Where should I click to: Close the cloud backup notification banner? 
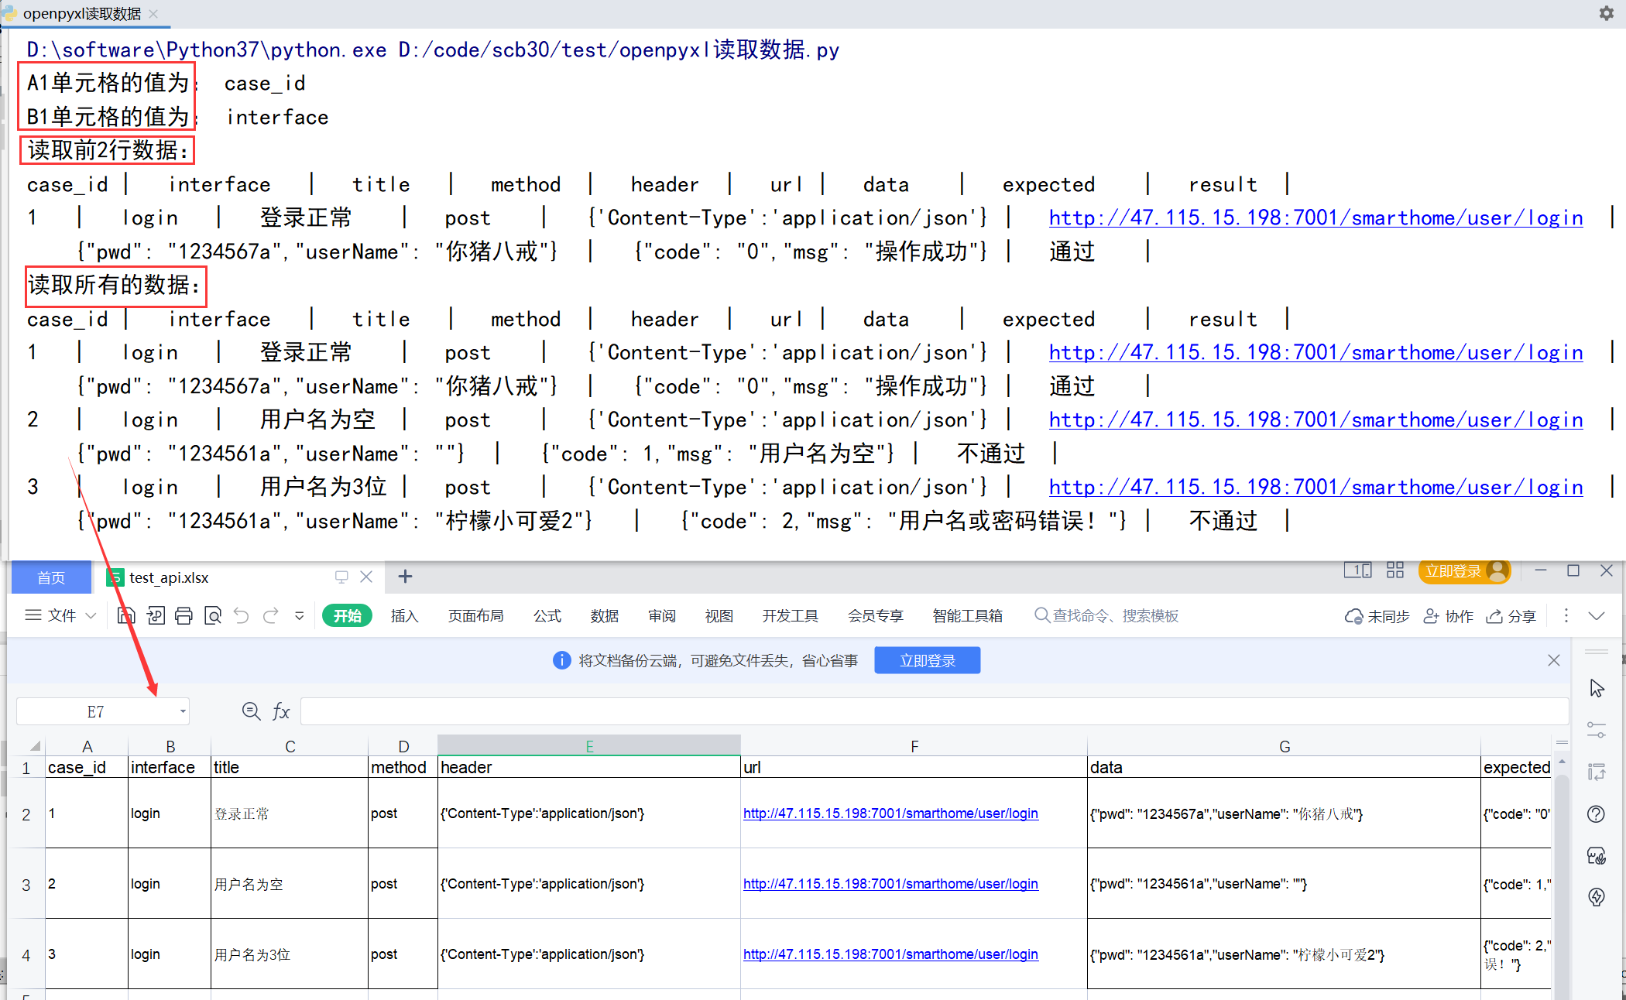tap(1553, 660)
